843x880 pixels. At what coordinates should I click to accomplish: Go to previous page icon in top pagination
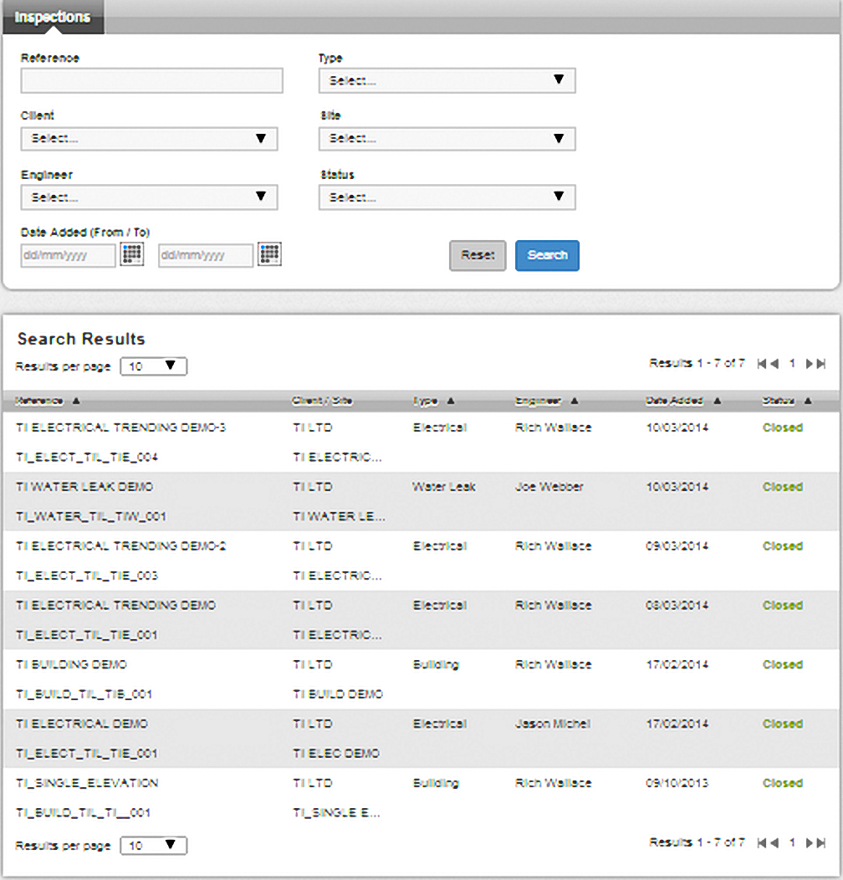774,364
